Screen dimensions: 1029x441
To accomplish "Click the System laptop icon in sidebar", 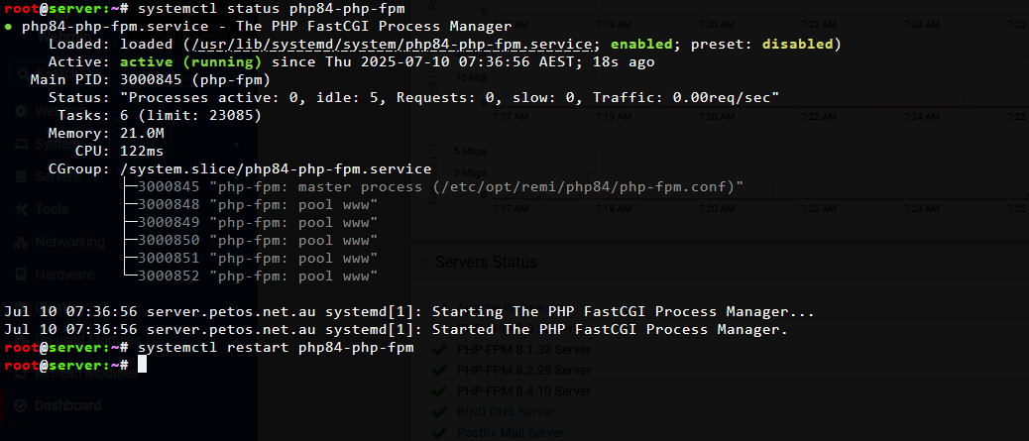I will (x=21, y=144).
